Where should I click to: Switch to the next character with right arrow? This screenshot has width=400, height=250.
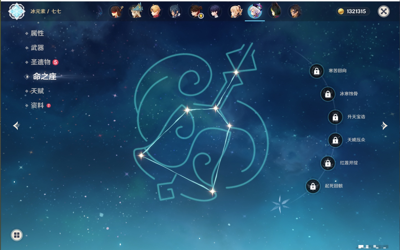click(384, 126)
